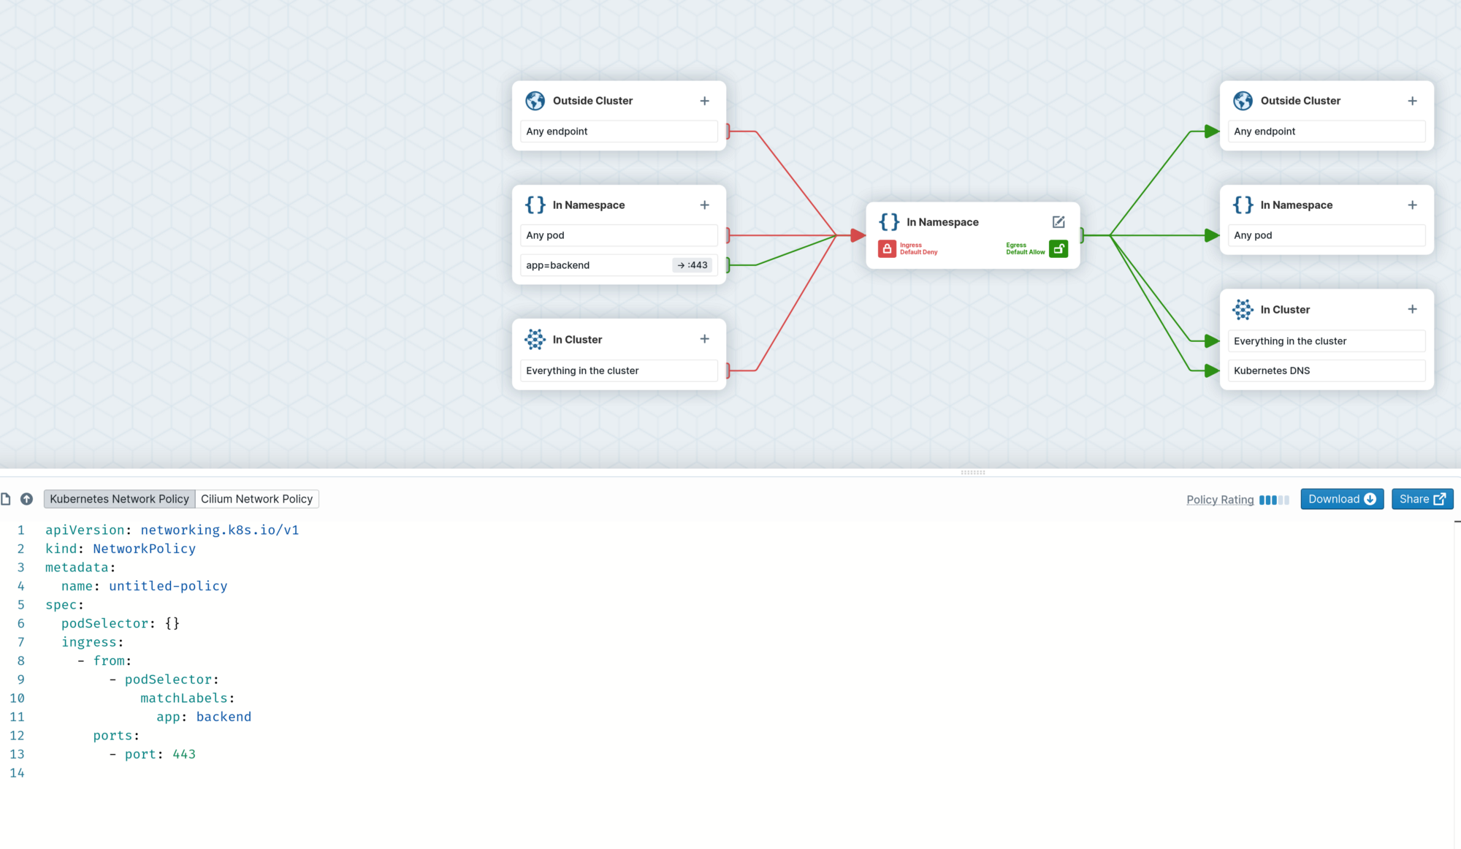The height and width of the screenshot is (849, 1461).
Task: Select Kubernetes Network Policy tab
Action: coord(119,499)
